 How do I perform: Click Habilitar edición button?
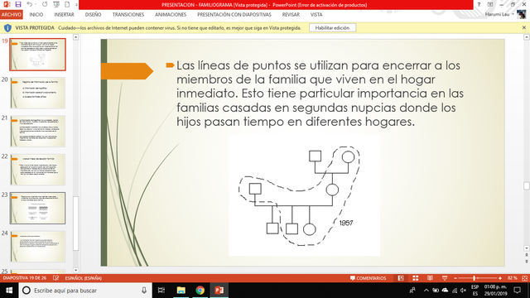332,27
